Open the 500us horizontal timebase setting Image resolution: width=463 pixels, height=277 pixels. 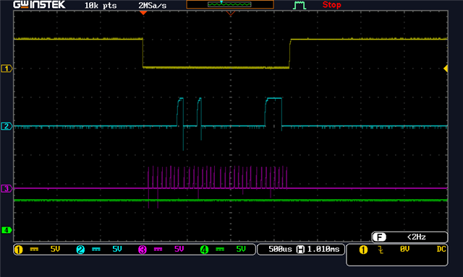coord(280,250)
